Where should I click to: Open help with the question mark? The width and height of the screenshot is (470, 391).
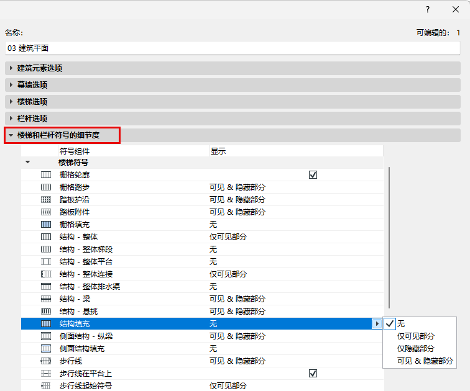coord(428,9)
